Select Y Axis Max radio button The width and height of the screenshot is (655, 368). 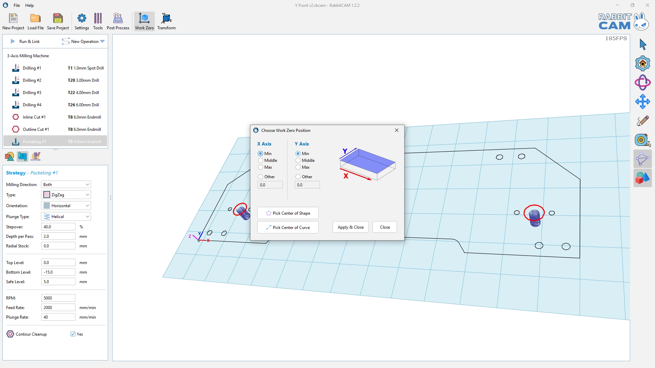pos(298,167)
